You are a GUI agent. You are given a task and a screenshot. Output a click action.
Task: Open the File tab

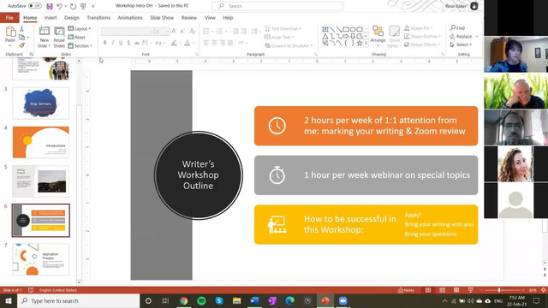pyautogui.click(x=9, y=17)
